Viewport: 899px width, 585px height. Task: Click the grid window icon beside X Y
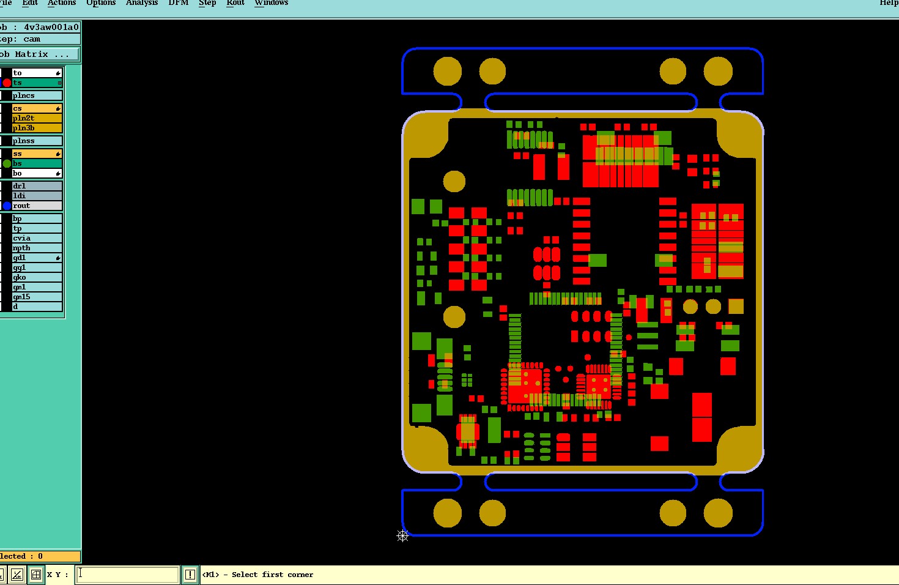click(36, 575)
